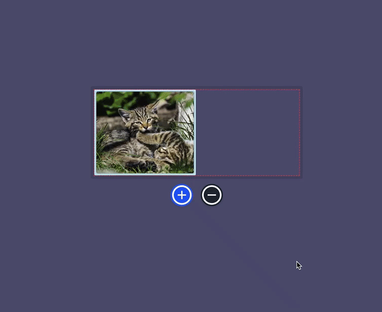382x312 pixels.
Task: Open the tabby kittens picture
Action: pyautogui.click(x=145, y=133)
